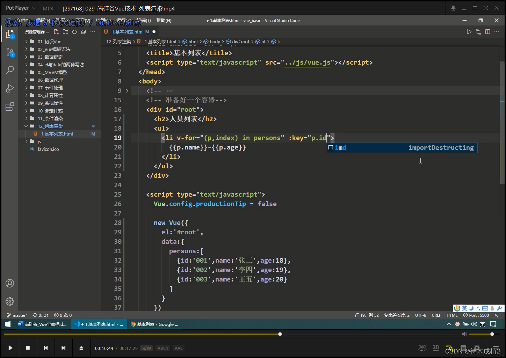Toggle PotPlayer 360 degree video mode
The width and height of the screenshot is (506, 358).
(x=422, y=348)
